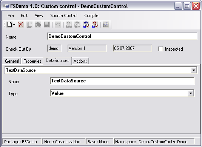Switch to the General tab
The image size is (202, 147).
(12, 61)
